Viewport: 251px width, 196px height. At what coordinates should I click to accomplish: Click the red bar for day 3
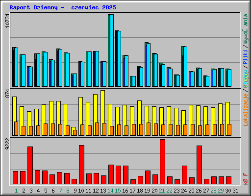coord(30,165)
